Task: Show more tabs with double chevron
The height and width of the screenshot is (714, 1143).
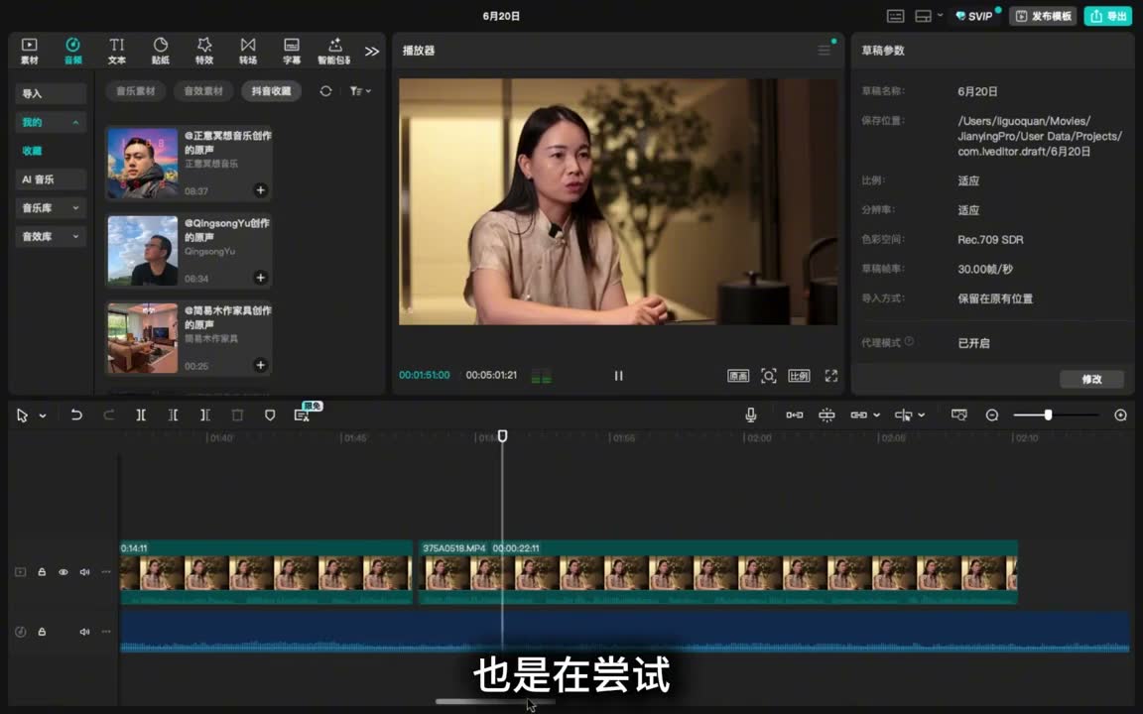Action: pos(372,52)
